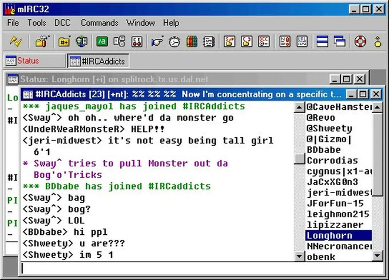
Task: Select leighmon215 in the nickname list
Action: 339,214
